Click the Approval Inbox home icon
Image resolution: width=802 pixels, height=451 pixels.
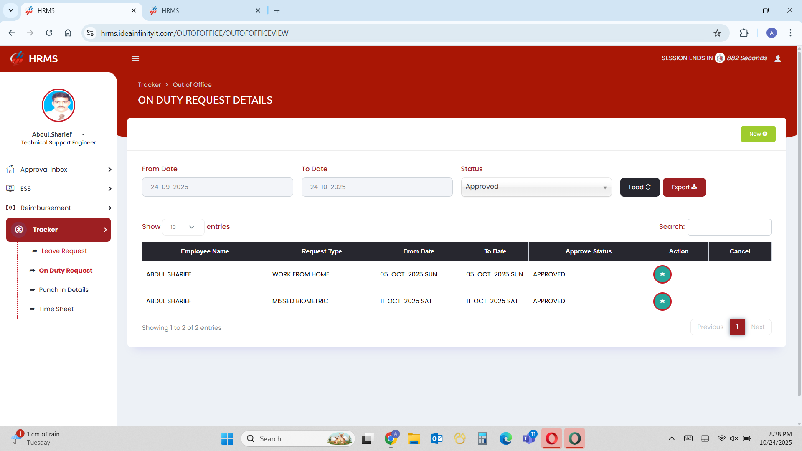pos(10,169)
